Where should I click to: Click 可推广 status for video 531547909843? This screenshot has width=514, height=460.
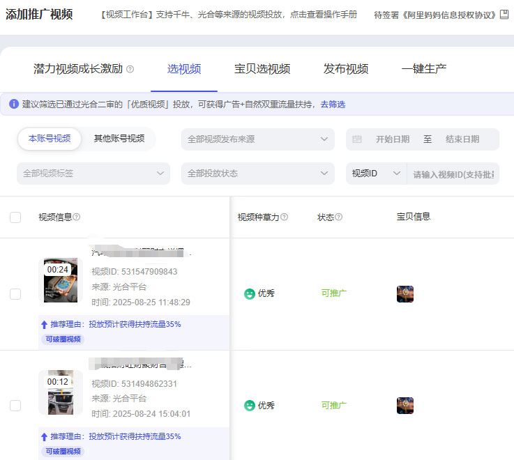click(x=333, y=293)
